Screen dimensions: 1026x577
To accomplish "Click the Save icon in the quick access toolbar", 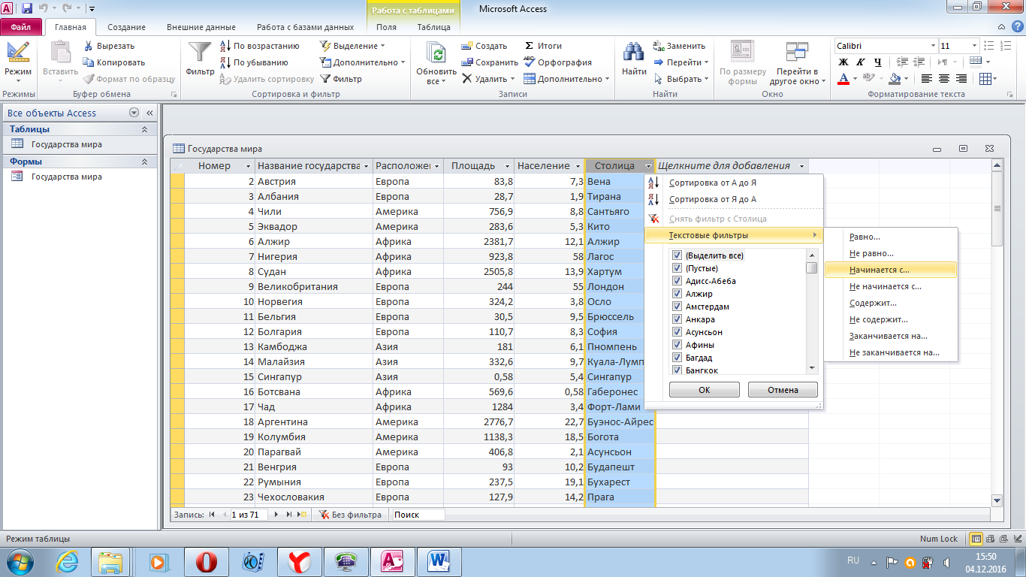I will tap(27, 9).
